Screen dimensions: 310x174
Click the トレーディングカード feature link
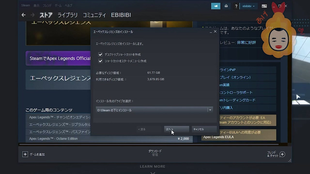pyautogui.click(x=248, y=100)
